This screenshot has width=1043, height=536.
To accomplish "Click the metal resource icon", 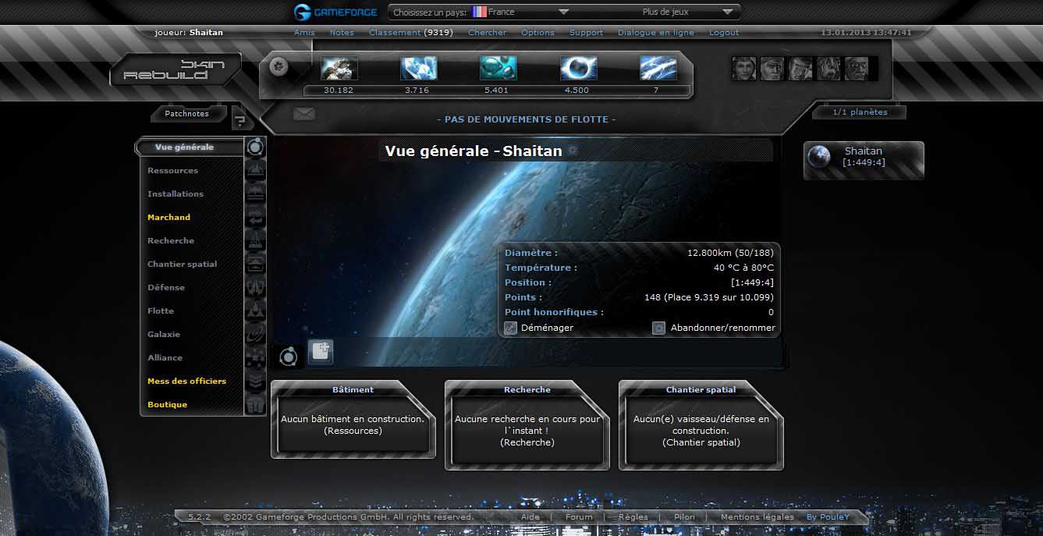I will coord(339,68).
